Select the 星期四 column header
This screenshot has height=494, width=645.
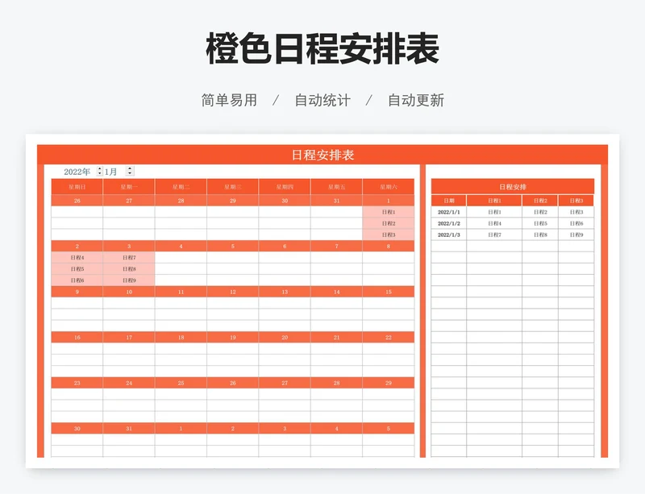[285, 187]
